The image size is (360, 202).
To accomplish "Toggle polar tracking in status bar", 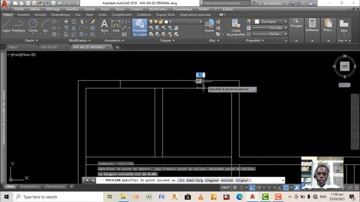I will [259, 187].
